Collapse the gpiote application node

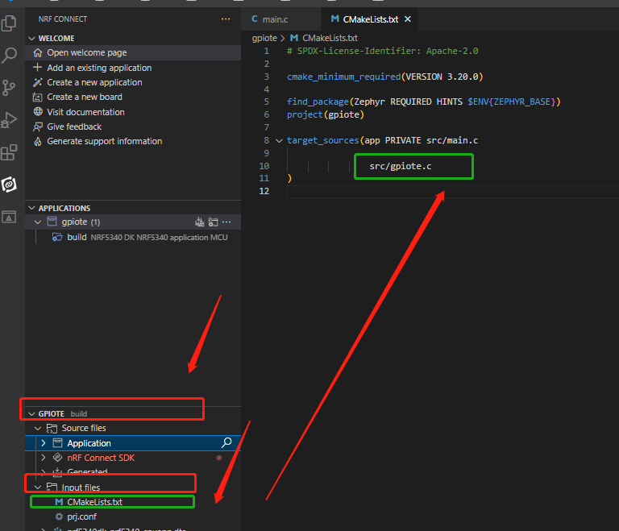38,222
